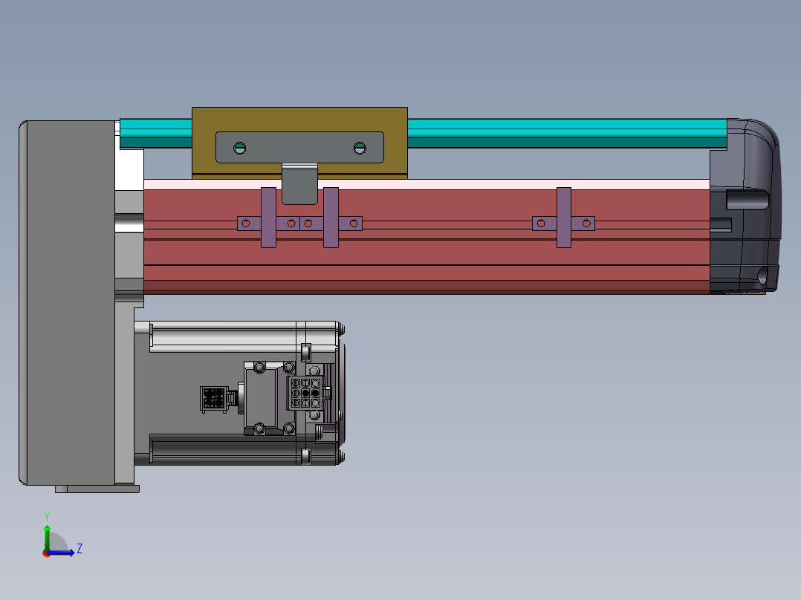Click the "Z" axis label
This screenshot has height=600, width=801.
pos(80,549)
